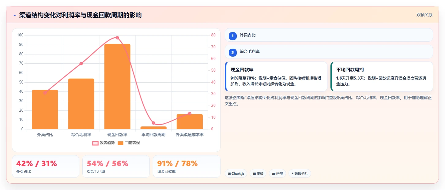Toggle the 当前表现 legend item

click(129, 143)
